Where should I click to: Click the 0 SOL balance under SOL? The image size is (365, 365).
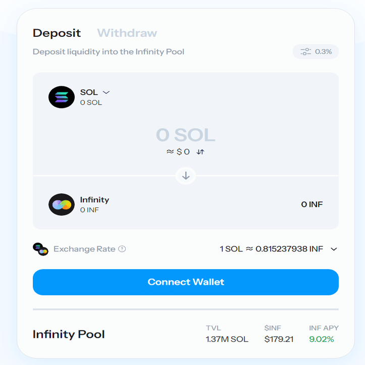pyautogui.click(x=91, y=102)
